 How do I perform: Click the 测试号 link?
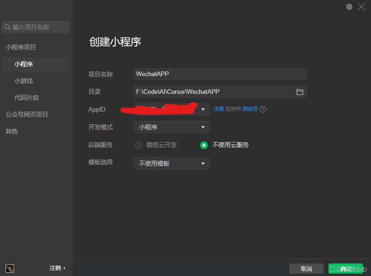(x=250, y=109)
